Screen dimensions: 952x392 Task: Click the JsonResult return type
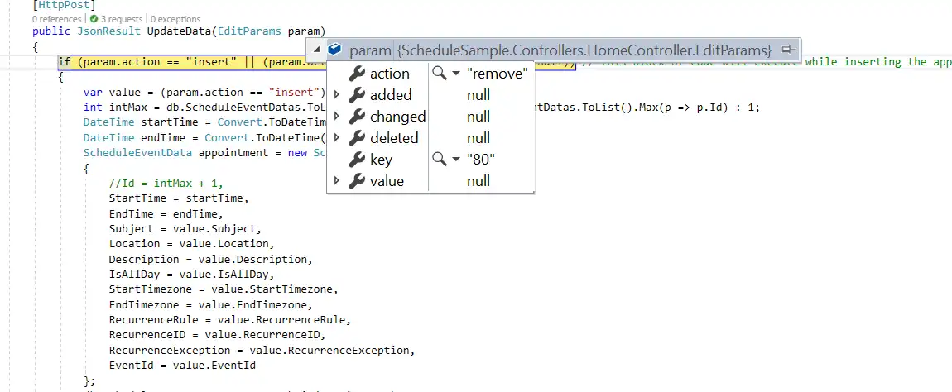108,31
